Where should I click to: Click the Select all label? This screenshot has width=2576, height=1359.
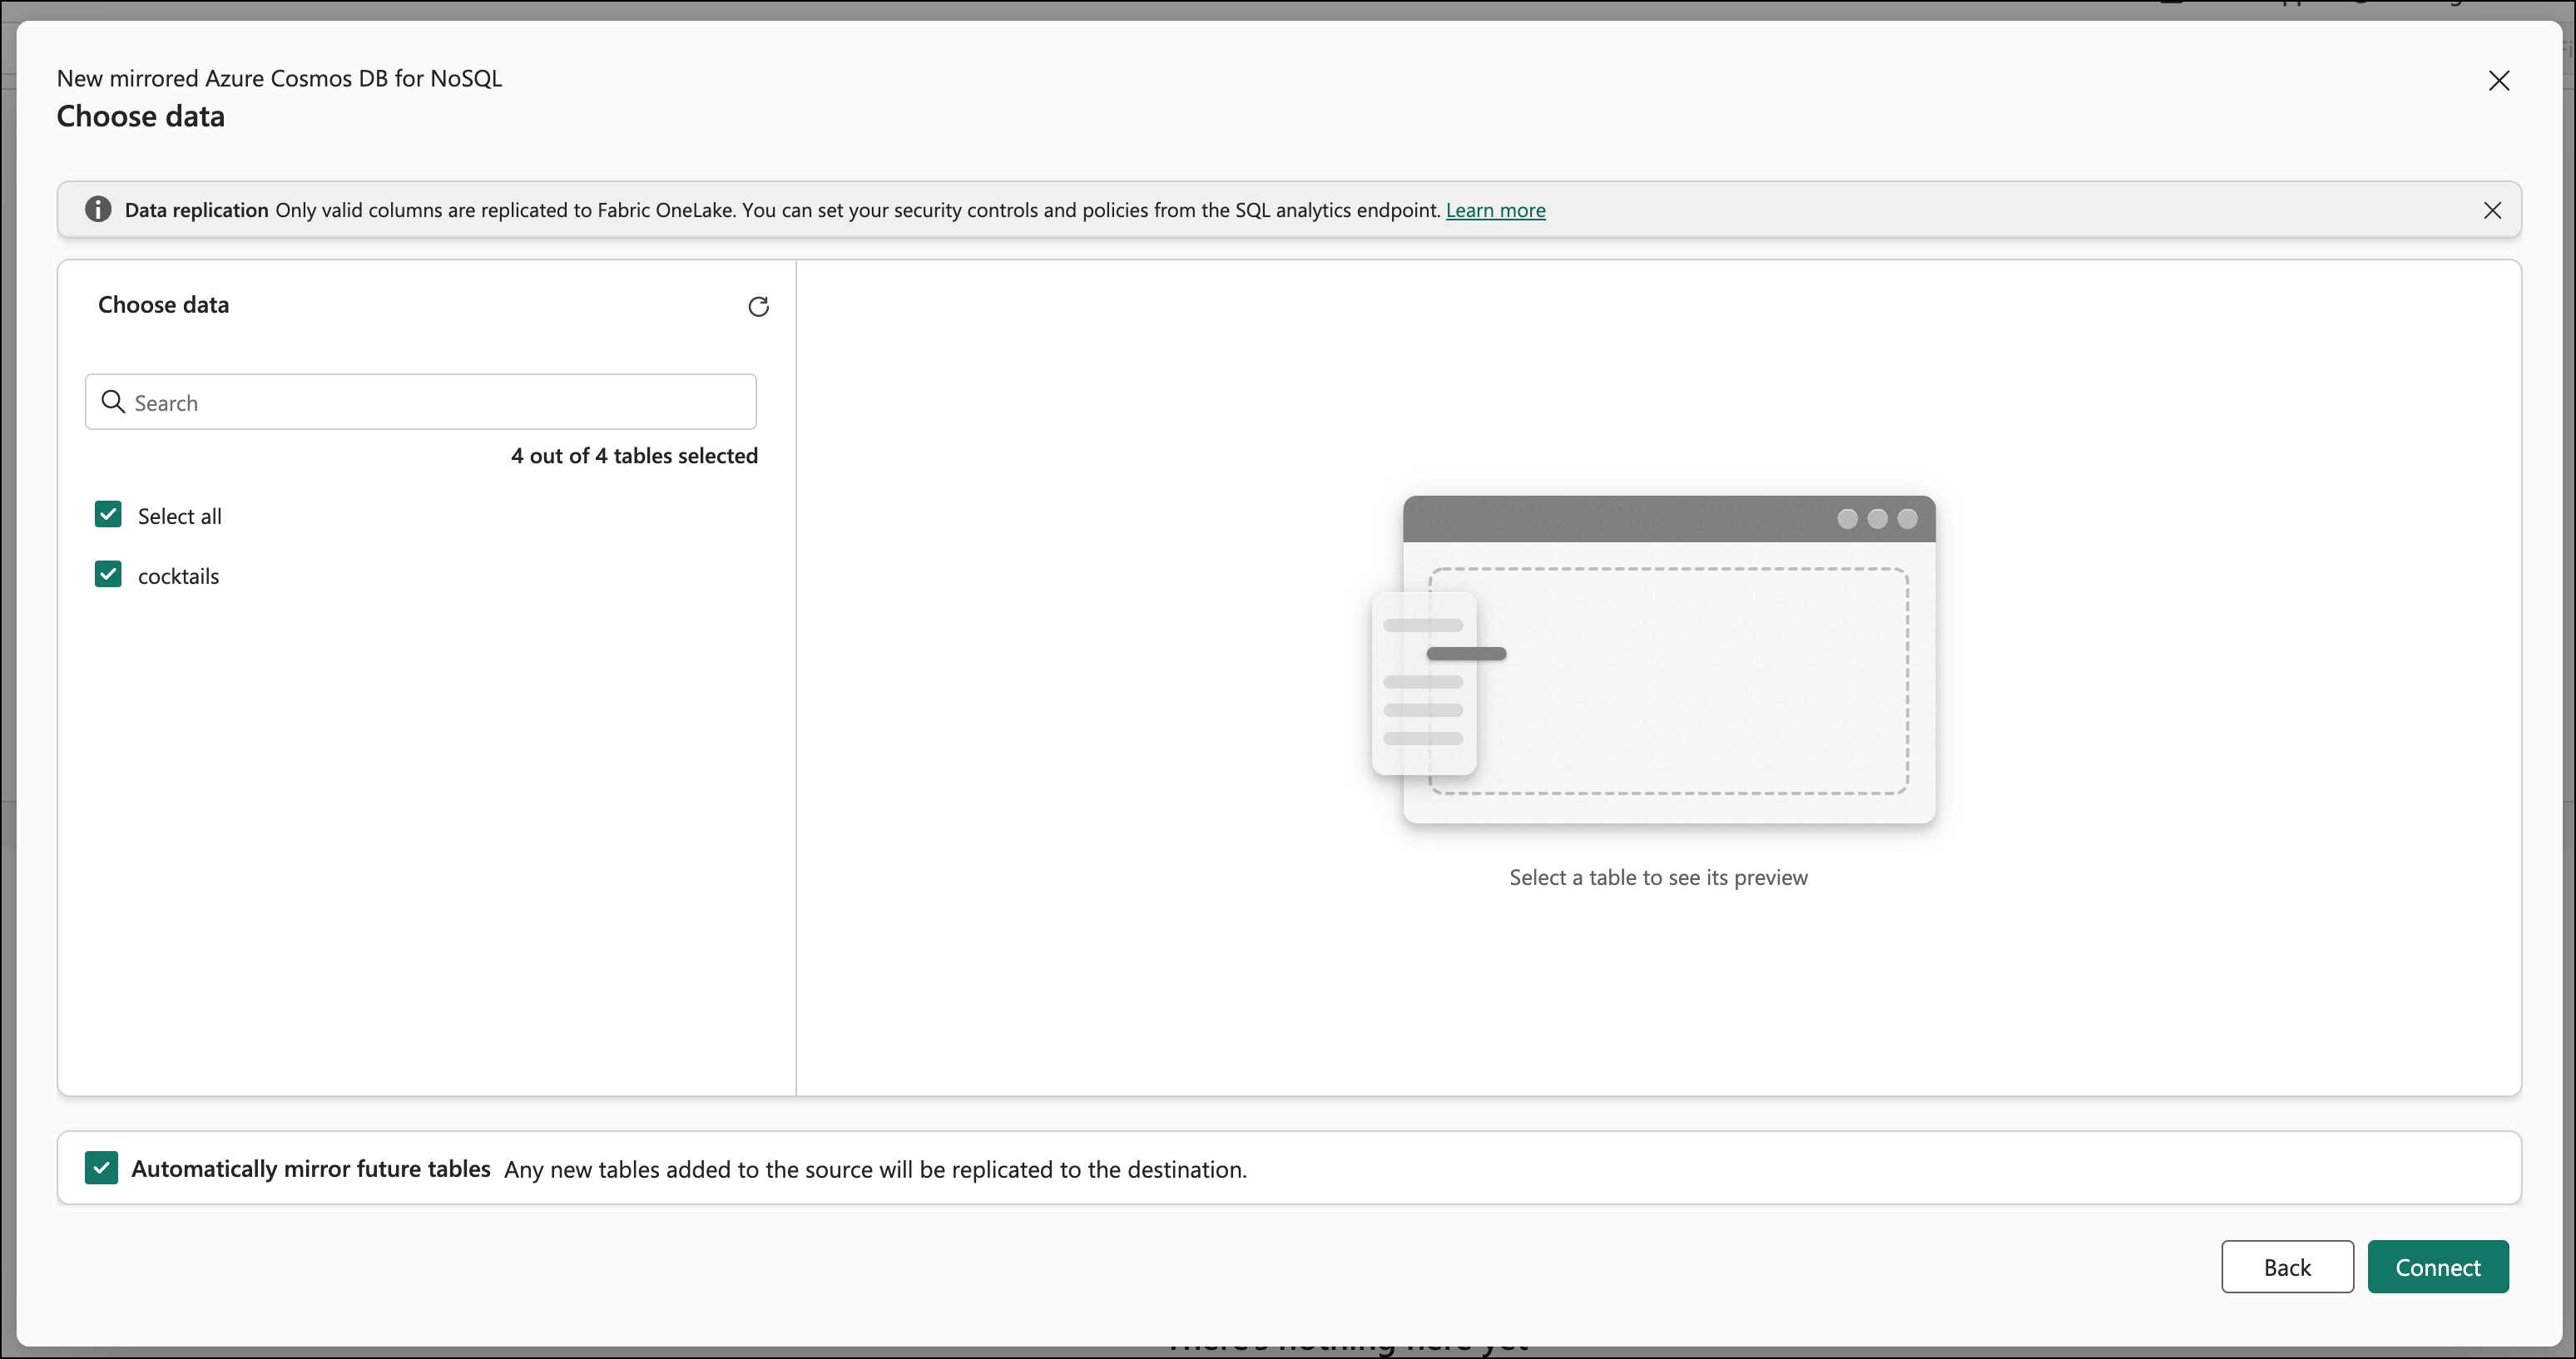[x=180, y=516]
